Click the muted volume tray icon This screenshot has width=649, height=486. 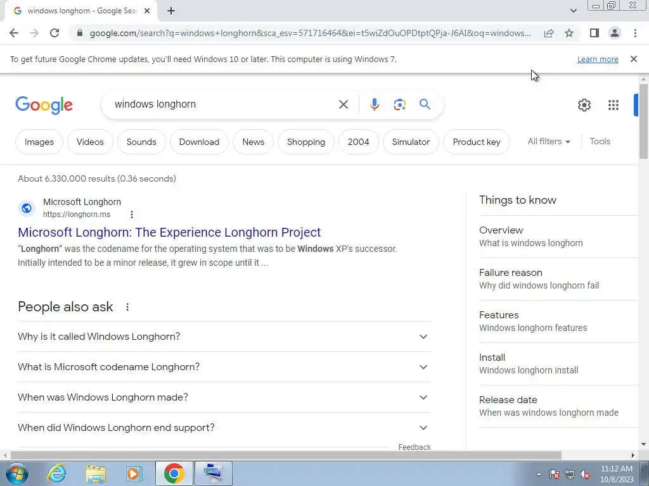[x=585, y=474]
